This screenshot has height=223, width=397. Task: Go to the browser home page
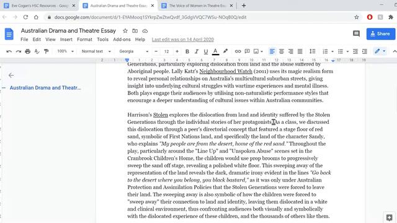36,17
